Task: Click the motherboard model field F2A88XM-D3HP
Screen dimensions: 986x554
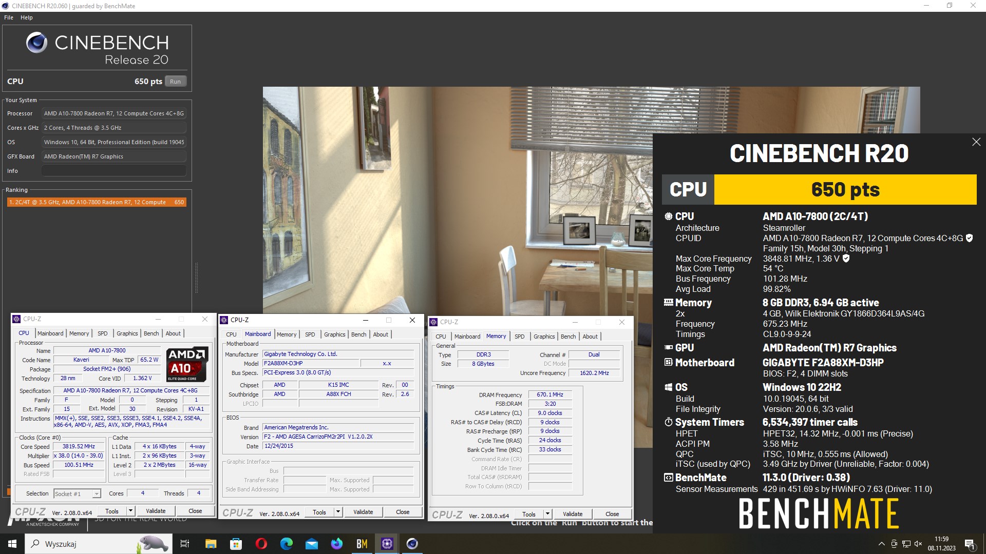Action: point(311,363)
